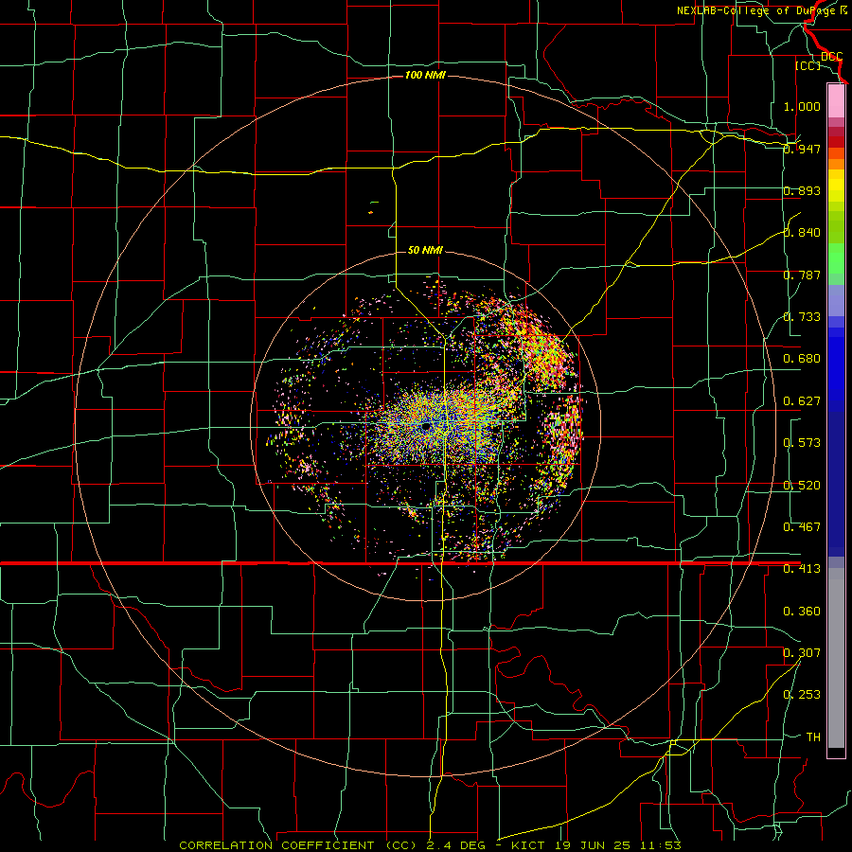Click the 0.307 color scale label
Screen dimensions: 852x852
[x=802, y=653]
